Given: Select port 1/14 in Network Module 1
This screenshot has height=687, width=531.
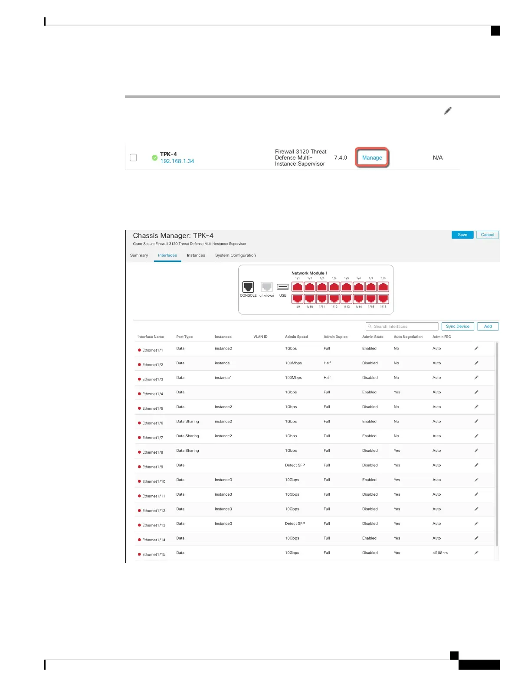Looking at the screenshot, I should (359, 299).
